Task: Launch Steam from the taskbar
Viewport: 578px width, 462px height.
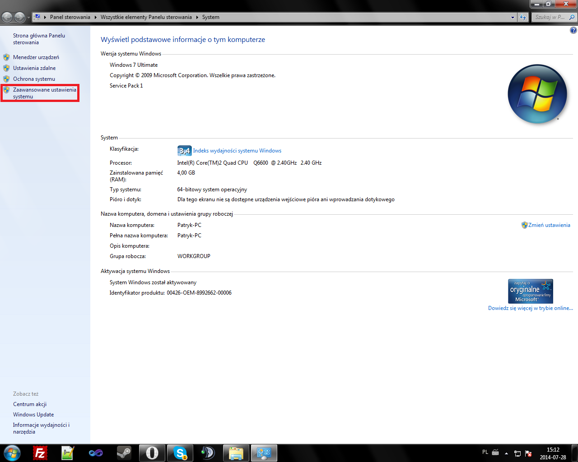Action: click(x=124, y=453)
